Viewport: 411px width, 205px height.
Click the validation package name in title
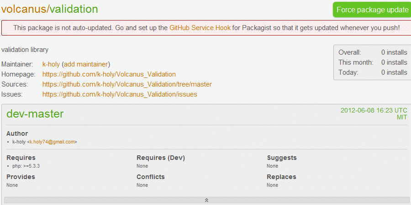(74, 9)
